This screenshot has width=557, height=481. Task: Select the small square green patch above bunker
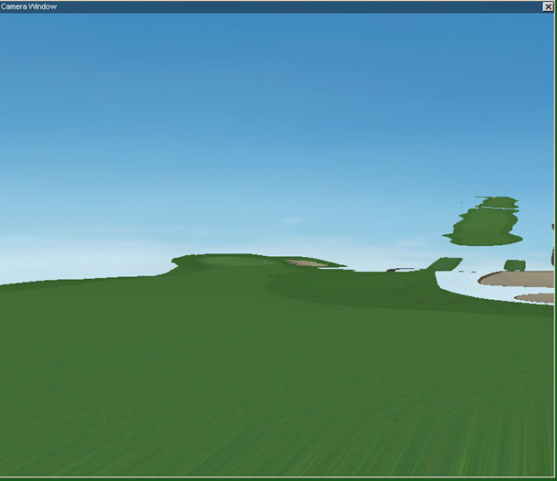click(515, 265)
